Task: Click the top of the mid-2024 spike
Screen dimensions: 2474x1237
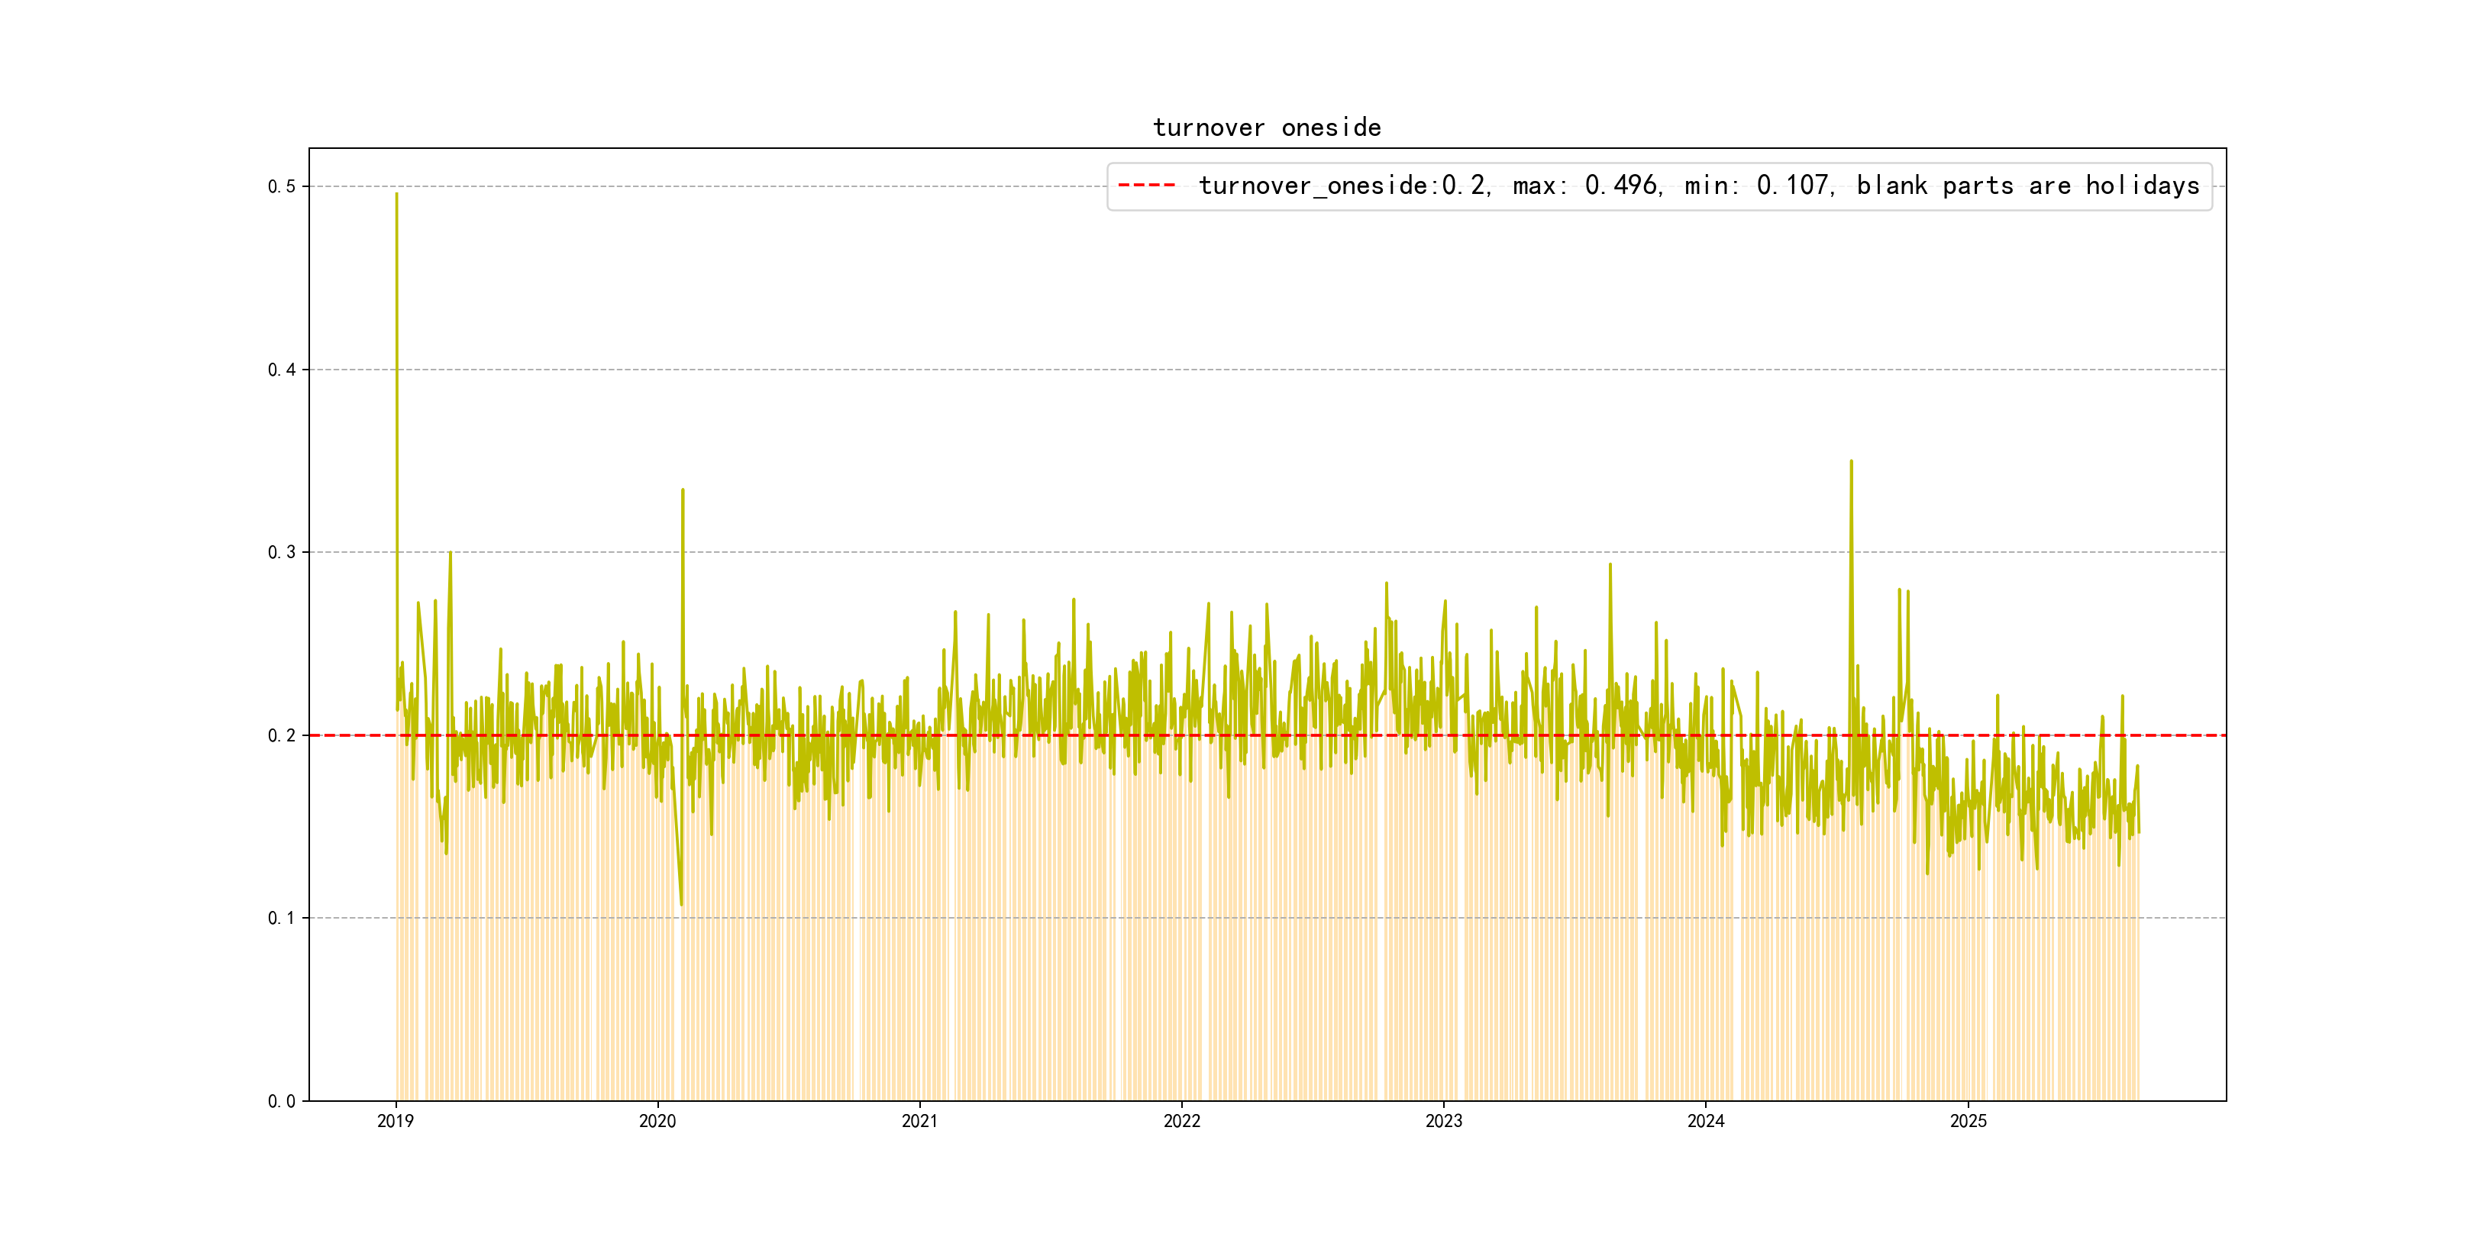Action: pyautogui.click(x=1852, y=461)
